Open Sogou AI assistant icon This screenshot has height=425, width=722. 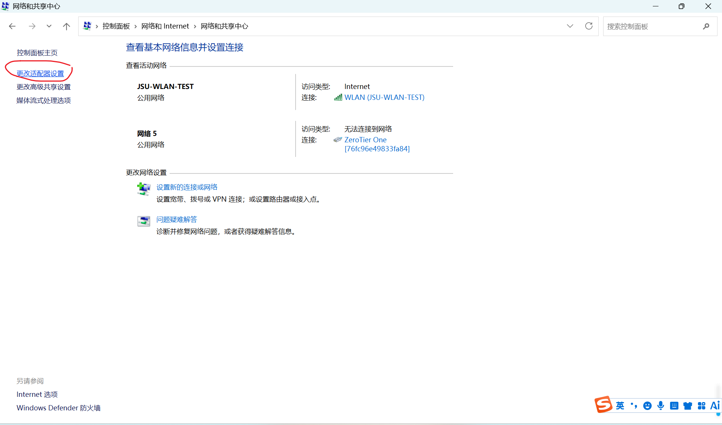click(x=714, y=405)
